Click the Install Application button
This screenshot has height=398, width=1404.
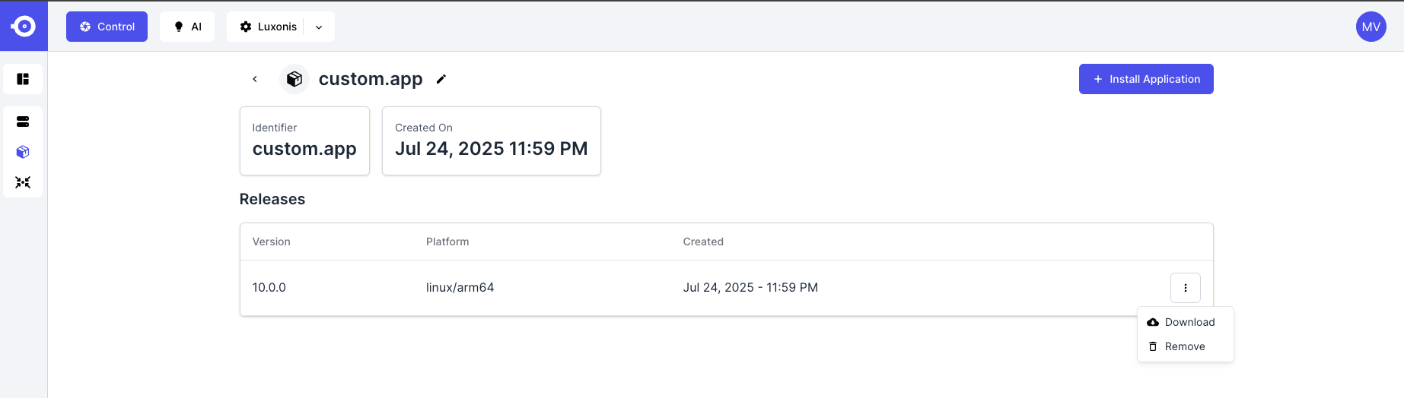pyautogui.click(x=1146, y=79)
